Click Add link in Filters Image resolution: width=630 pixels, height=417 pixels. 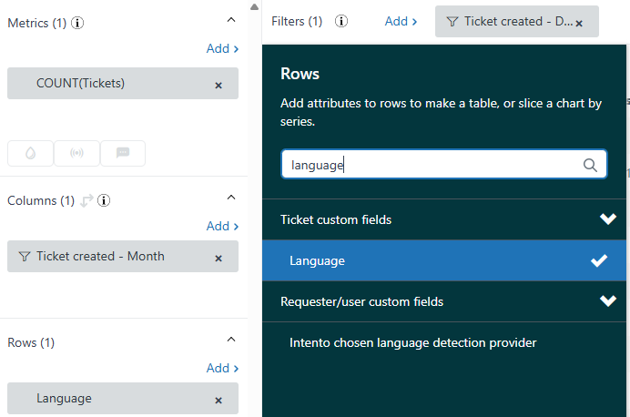coord(401,21)
